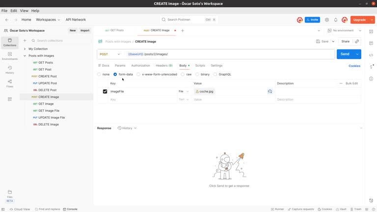Expand My Collection folder

click(x=25, y=49)
